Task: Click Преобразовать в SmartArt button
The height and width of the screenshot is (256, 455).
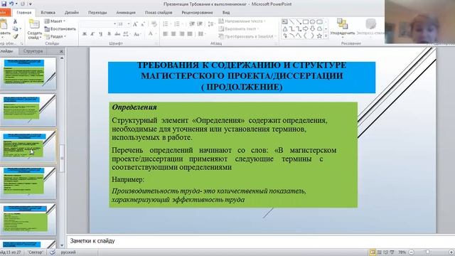Action: (246, 36)
